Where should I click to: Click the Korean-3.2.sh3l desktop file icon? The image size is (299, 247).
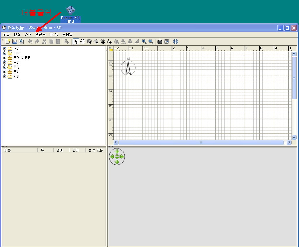click(x=70, y=11)
